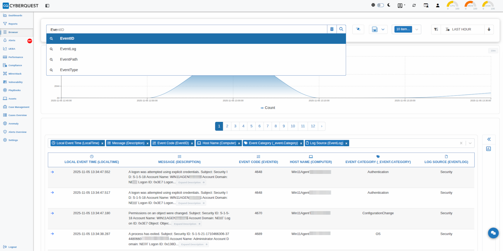This screenshot has width=503, height=251.
Task: Open the chat bubble floating button
Action: coord(493,233)
